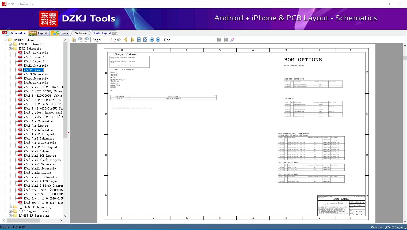
Task: Select the highlighted iPad2 Layout entry
Action: (33, 70)
